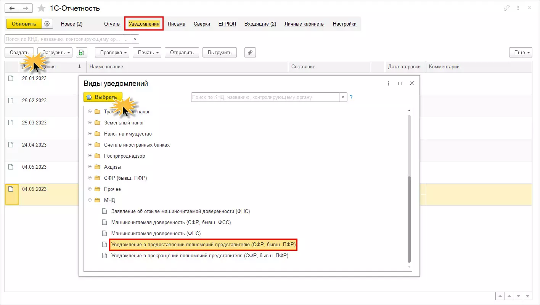Click the folder icon beside Росприроднадзор
This screenshot has width=540, height=305.
coord(97,156)
